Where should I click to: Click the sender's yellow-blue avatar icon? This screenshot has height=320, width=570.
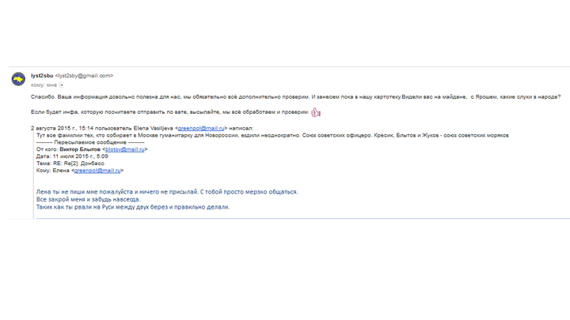[18, 79]
